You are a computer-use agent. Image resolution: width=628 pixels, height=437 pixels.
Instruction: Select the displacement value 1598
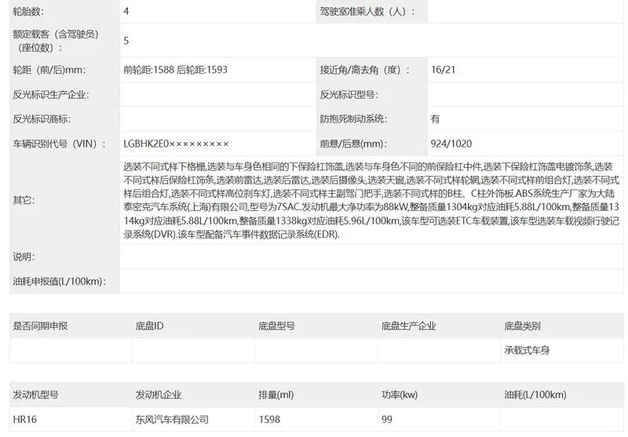269,420
